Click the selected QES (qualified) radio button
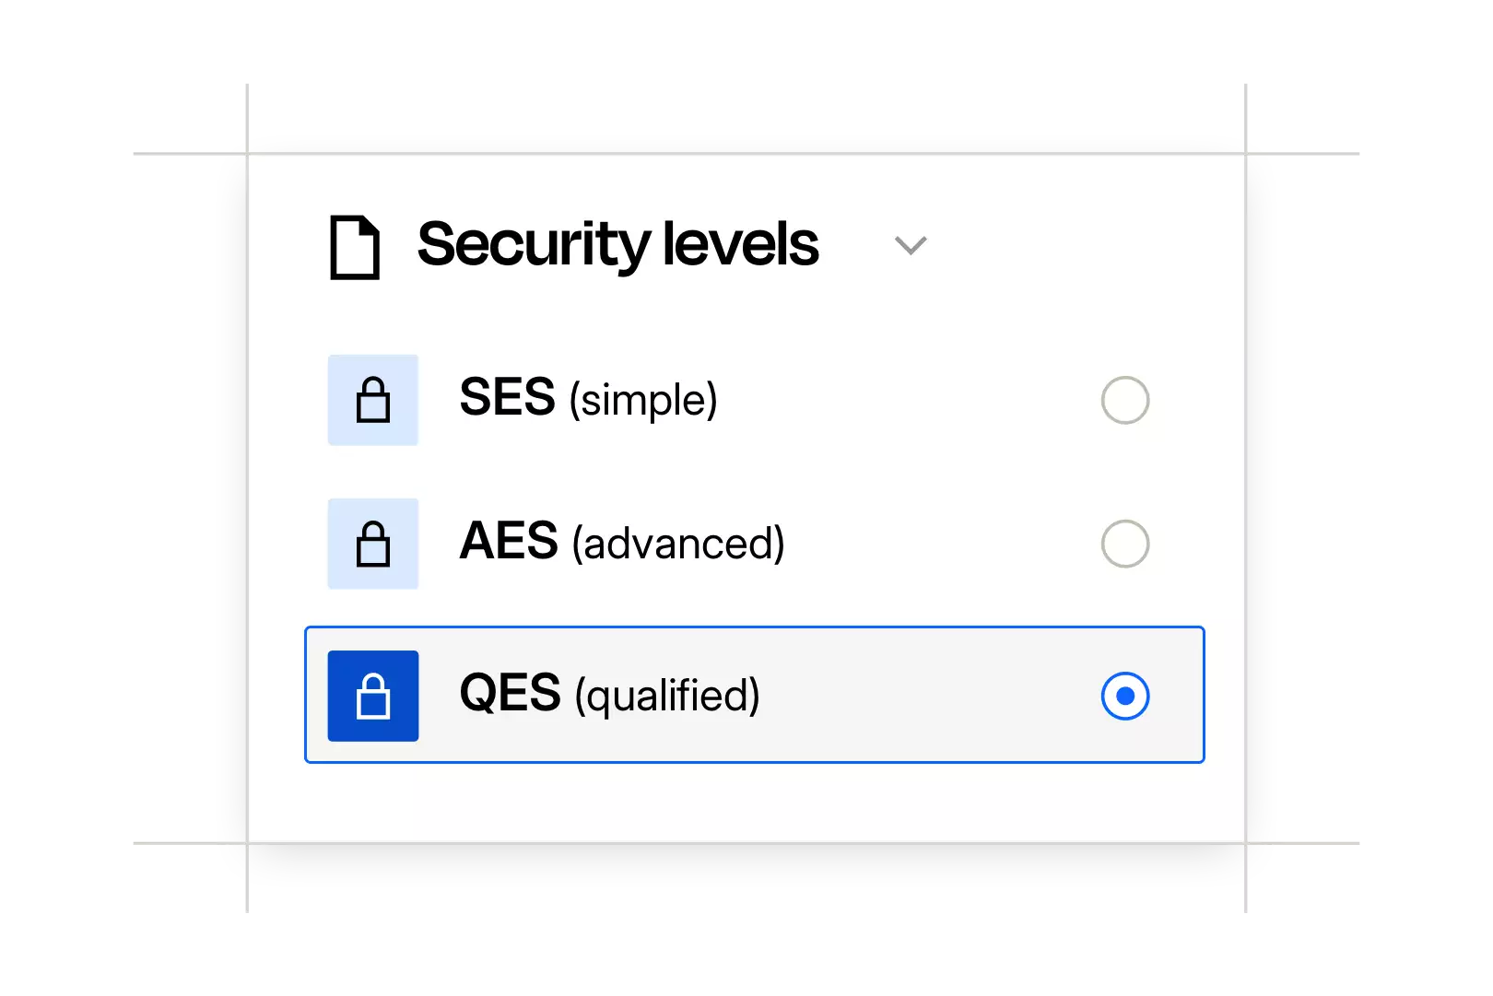This screenshot has height=996, width=1493. [1124, 696]
